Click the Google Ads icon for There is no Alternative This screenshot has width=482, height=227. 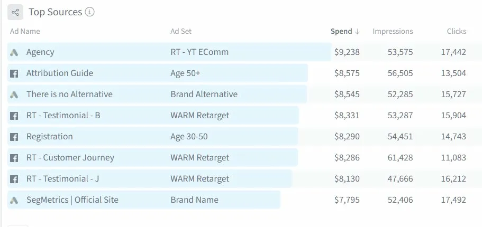point(14,95)
